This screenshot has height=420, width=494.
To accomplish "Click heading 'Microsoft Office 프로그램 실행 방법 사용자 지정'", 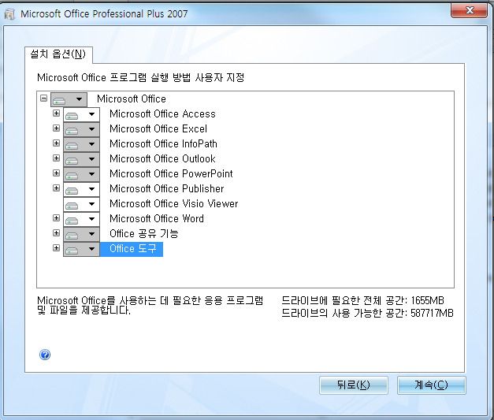I will click(x=140, y=77).
